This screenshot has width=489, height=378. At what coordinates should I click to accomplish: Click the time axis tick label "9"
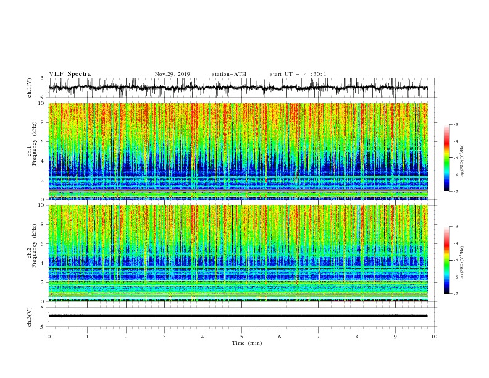click(x=395, y=337)
